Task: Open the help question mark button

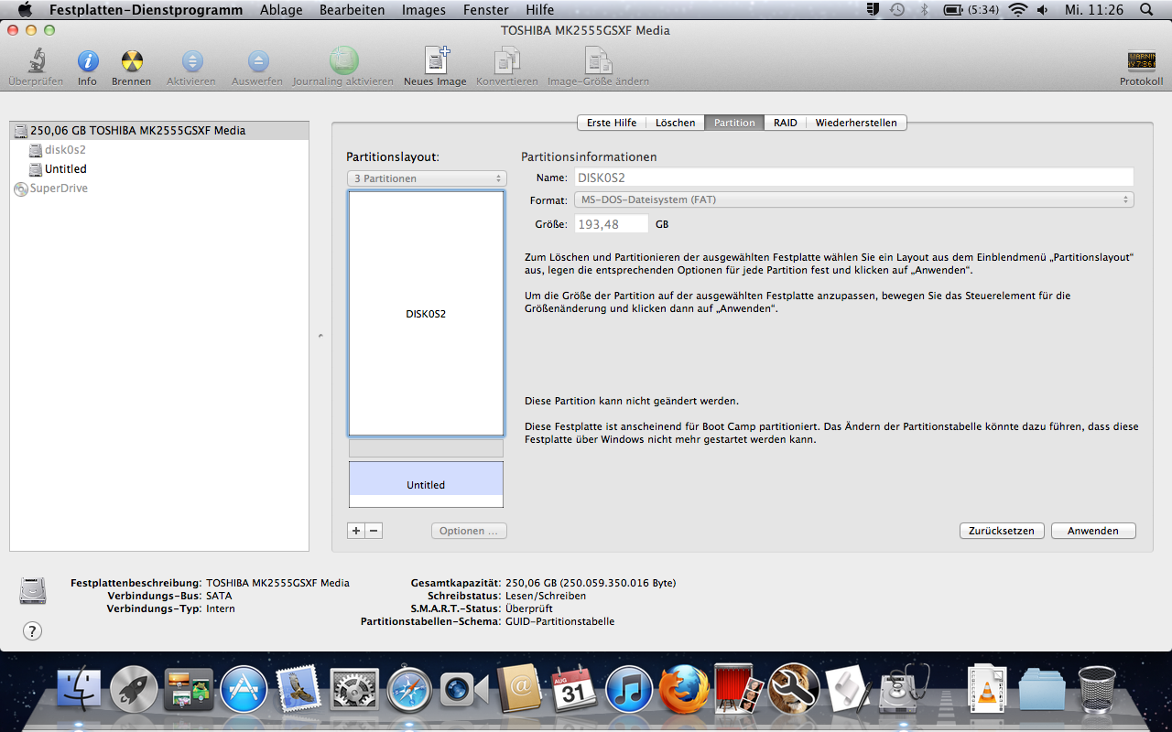Action: tap(32, 630)
